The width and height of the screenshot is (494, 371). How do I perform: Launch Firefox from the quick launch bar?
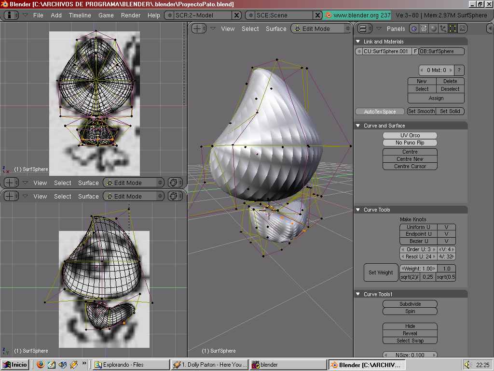(x=40, y=365)
